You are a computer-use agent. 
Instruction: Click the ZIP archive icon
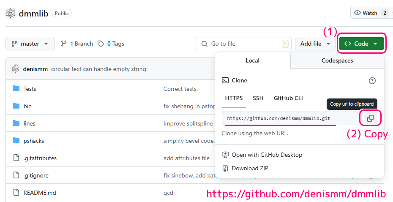pyautogui.click(x=225, y=168)
